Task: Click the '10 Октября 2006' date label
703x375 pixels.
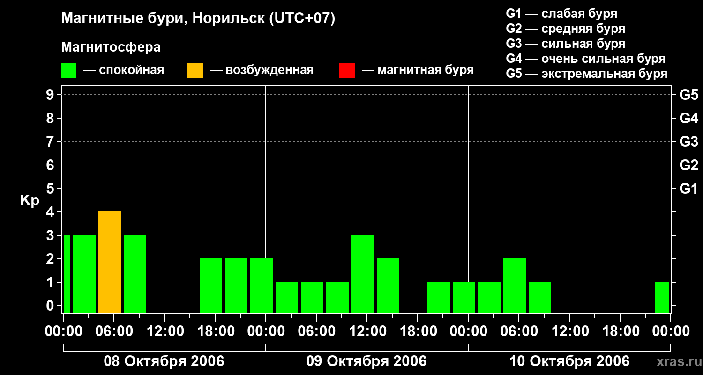Action: (x=569, y=361)
